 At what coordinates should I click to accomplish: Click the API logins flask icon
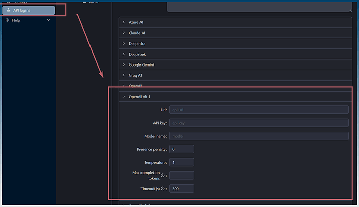coord(8,10)
